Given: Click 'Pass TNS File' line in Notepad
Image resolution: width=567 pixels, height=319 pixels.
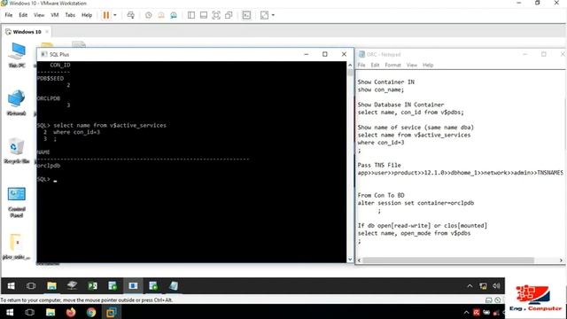Looking at the screenshot, I should click(379, 165).
